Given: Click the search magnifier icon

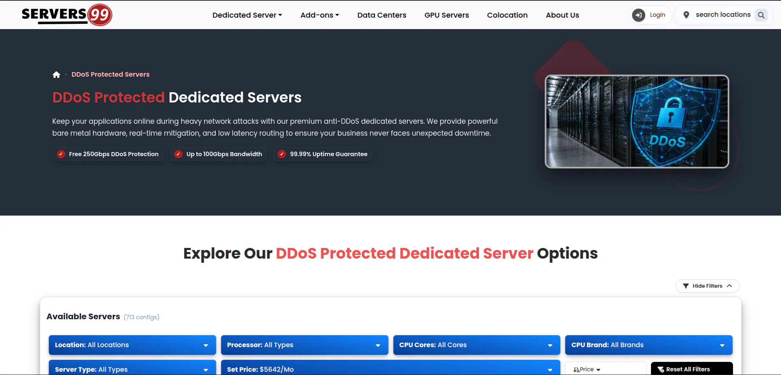Looking at the screenshot, I should tap(761, 15).
